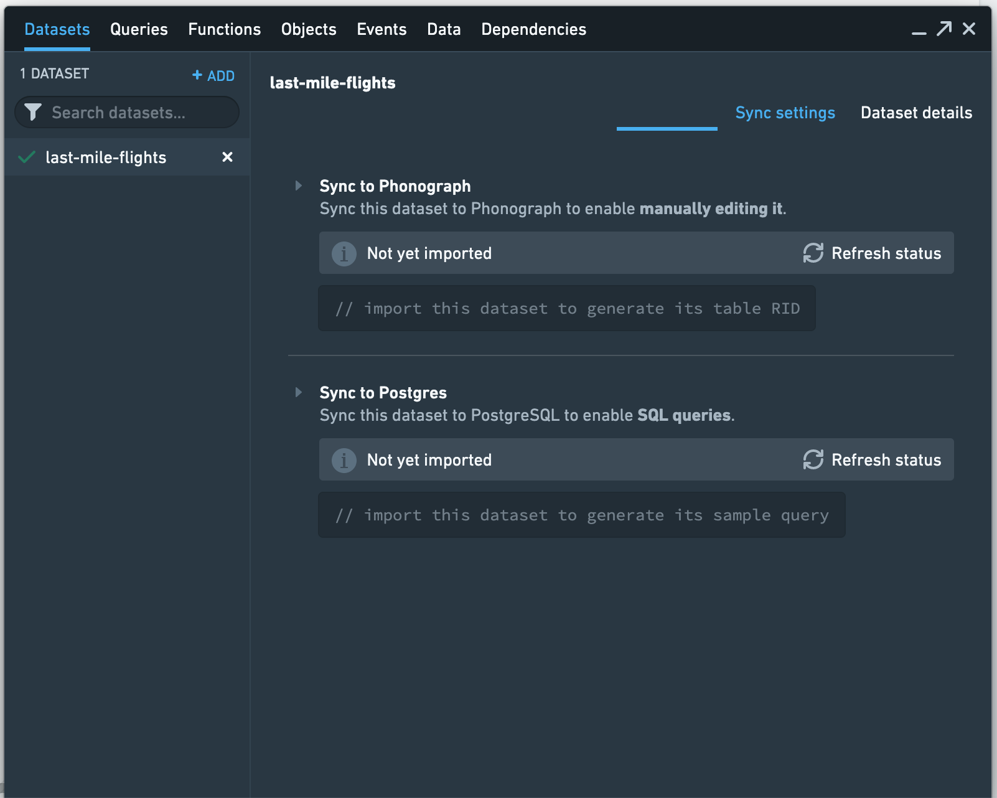Viewport: 997px width, 798px height.
Task: Click the green checkmark beside last-mile-flights
Action: click(x=27, y=157)
